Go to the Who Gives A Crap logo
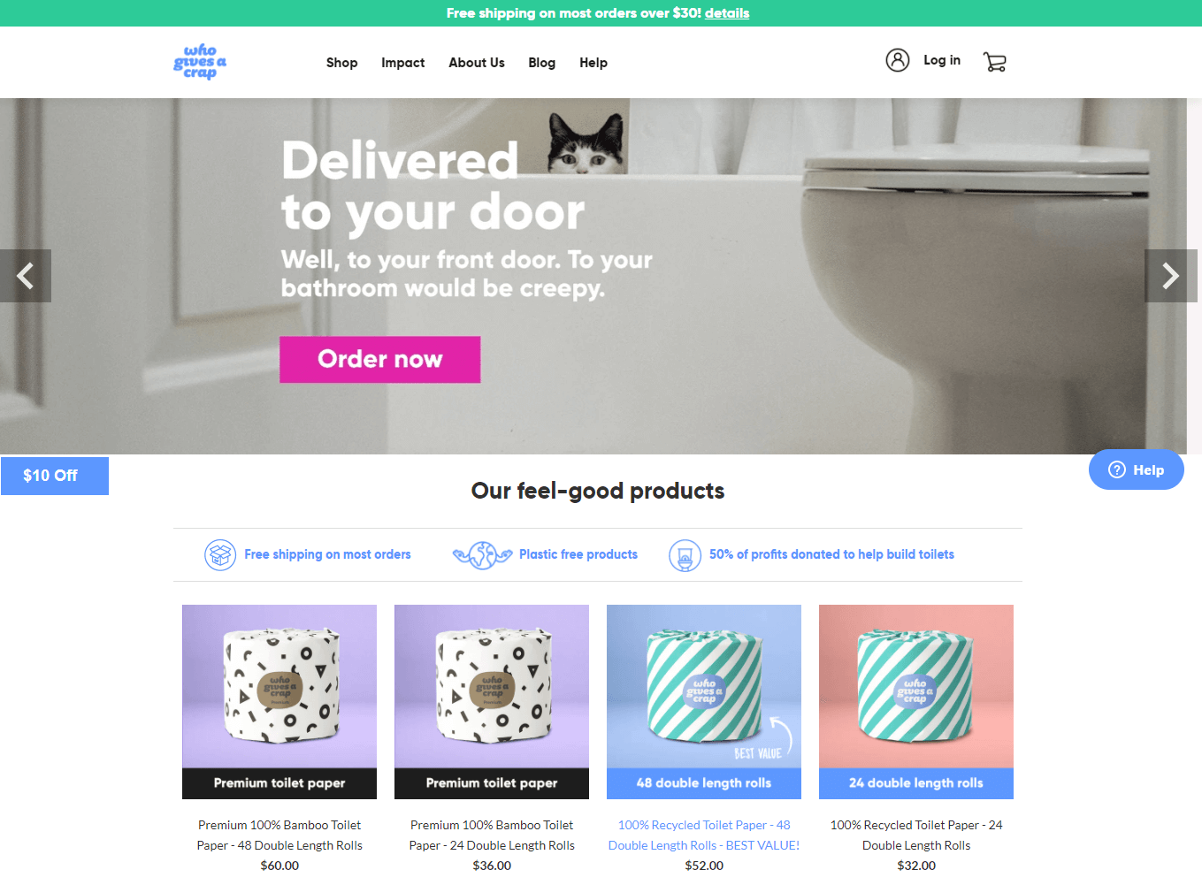1202x885 pixels. tap(200, 62)
